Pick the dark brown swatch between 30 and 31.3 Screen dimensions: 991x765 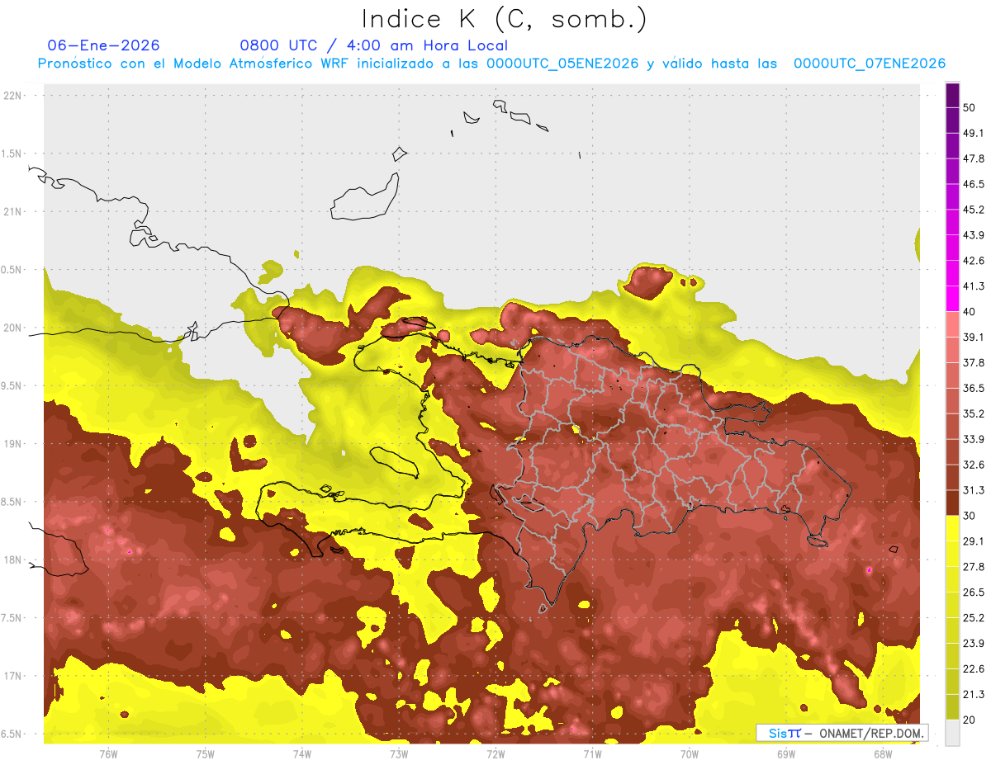952,503
